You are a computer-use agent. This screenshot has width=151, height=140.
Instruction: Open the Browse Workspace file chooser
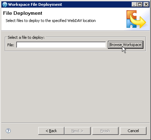[x=125, y=45]
